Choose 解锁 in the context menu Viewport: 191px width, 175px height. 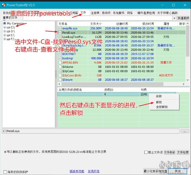[159, 102]
